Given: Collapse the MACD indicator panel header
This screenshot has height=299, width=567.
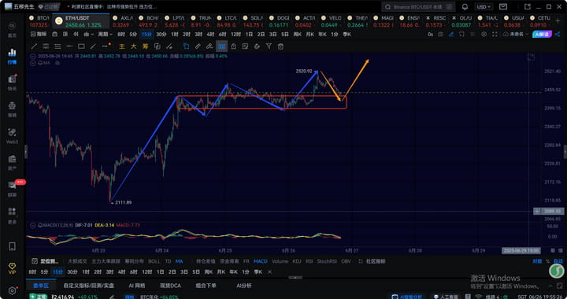Looking at the screenshot, I should [x=33, y=225].
